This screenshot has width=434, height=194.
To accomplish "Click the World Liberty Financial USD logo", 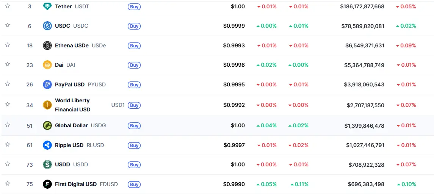I will pyautogui.click(x=47, y=105).
